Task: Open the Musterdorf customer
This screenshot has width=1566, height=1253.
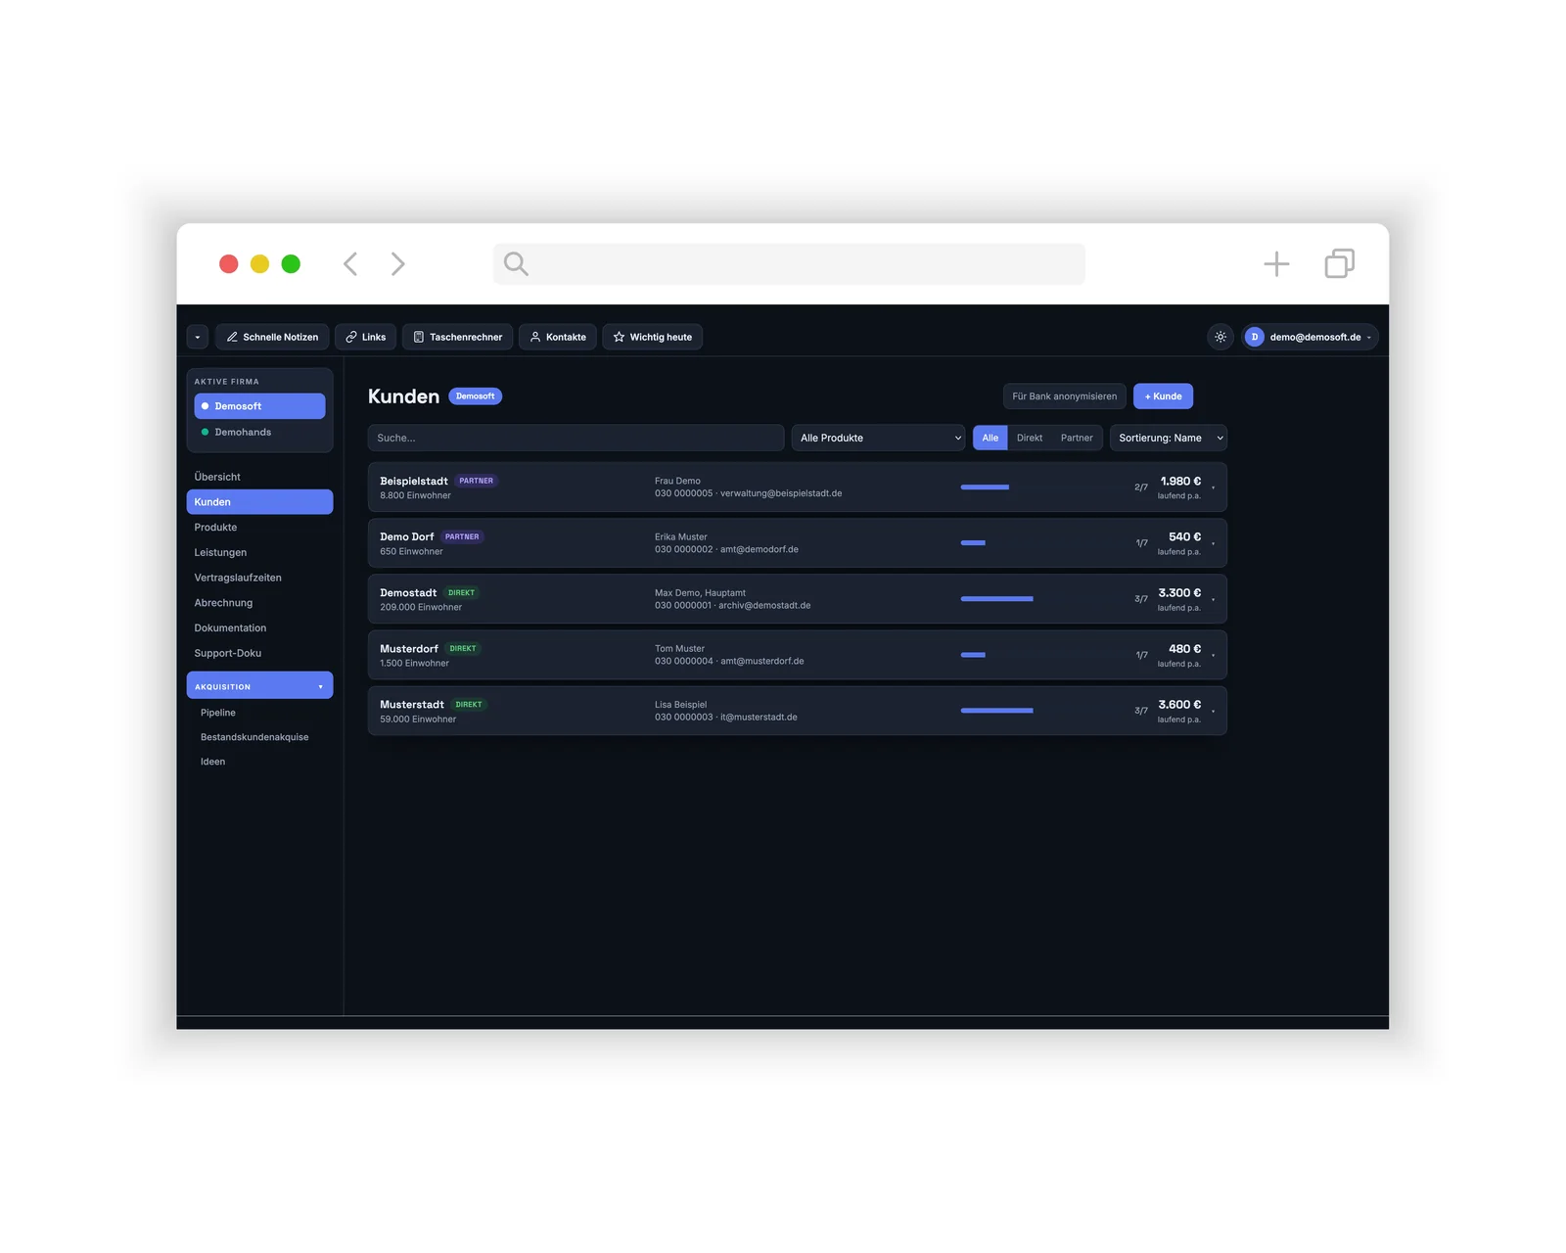Action: [797, 655]
